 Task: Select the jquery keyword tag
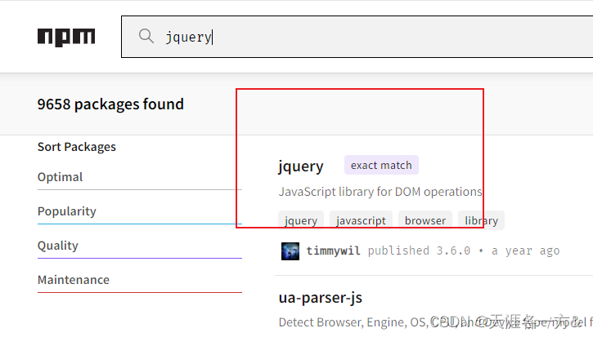301,220
